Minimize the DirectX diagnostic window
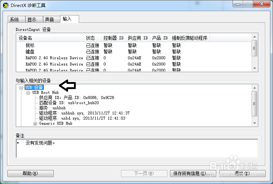Image resolution: width=273 pixels, height=184 pixels. coord(238,4)
